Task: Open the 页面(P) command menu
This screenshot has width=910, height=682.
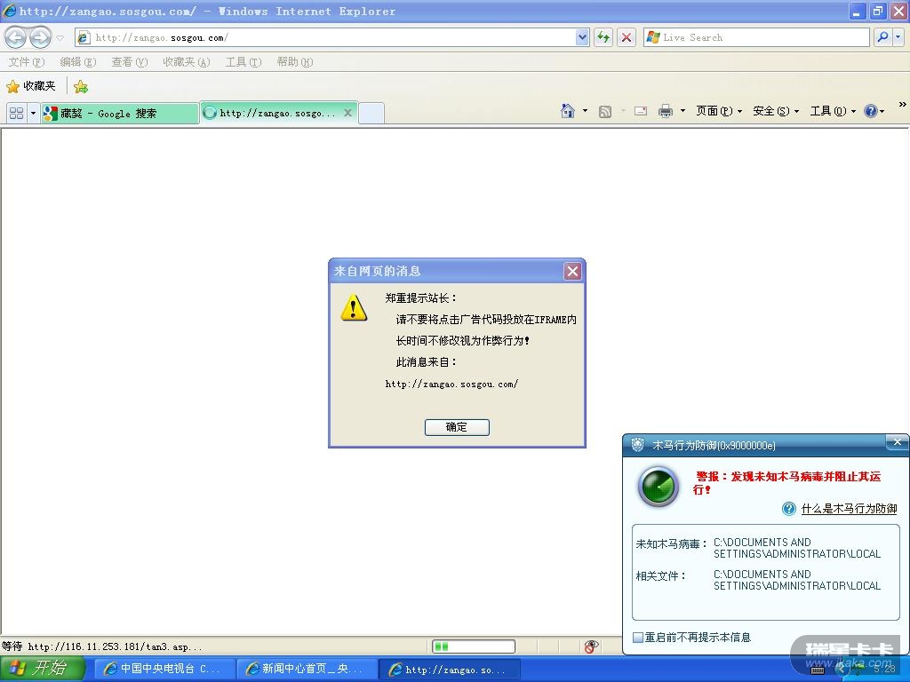Action: [x=719, y=111]
